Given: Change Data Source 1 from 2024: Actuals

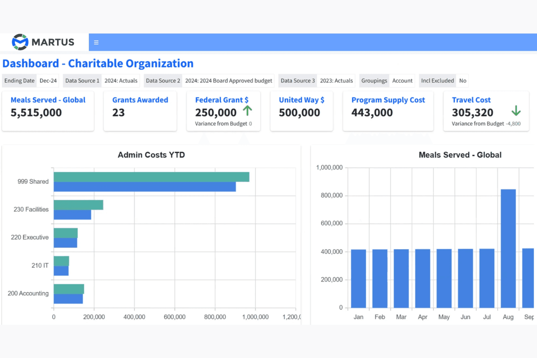Looking at the screenshot, I should pyautogui.click(x=121, y=81).
